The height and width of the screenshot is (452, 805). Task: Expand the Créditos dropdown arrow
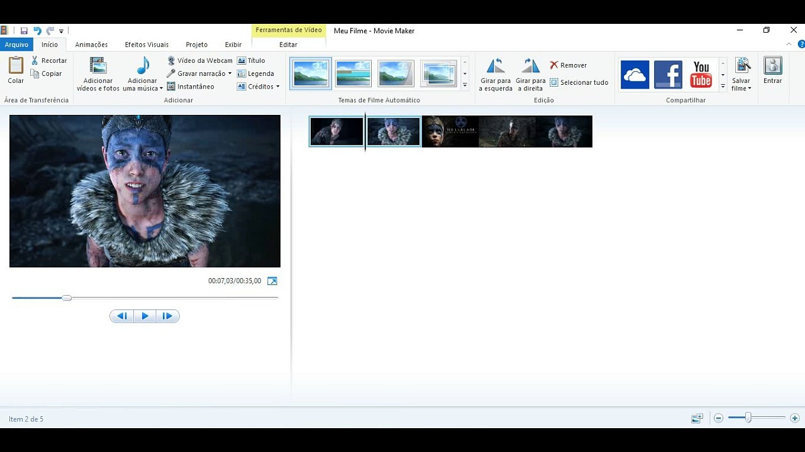(278, 87)
